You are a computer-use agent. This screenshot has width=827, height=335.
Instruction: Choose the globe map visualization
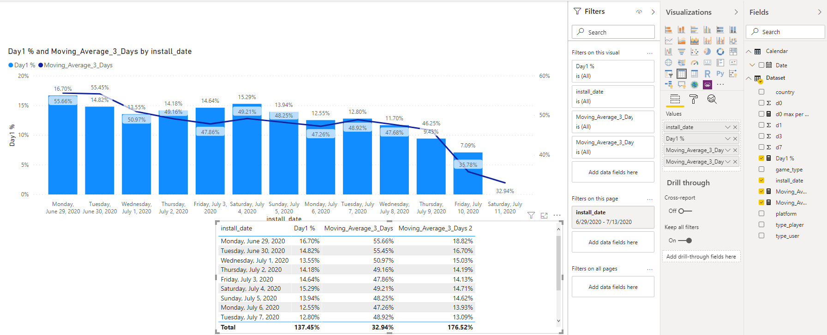[x=668, y=63]
